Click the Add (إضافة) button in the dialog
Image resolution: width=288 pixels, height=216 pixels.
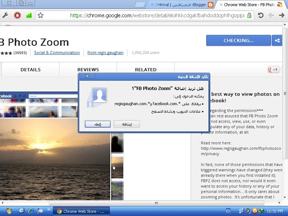[x=127, y=124]
